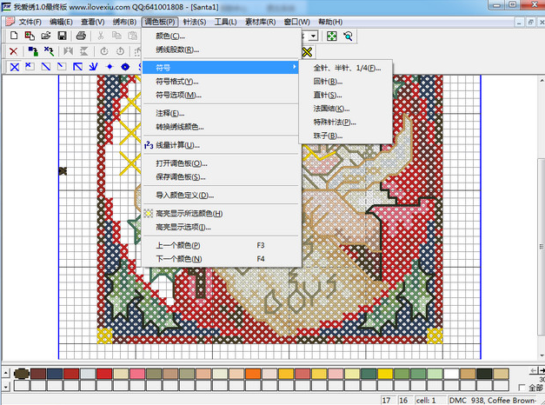This screenshot has height=405, width=545.
Task: Click the palette scroll down arrow
Action: coord(6,386)
